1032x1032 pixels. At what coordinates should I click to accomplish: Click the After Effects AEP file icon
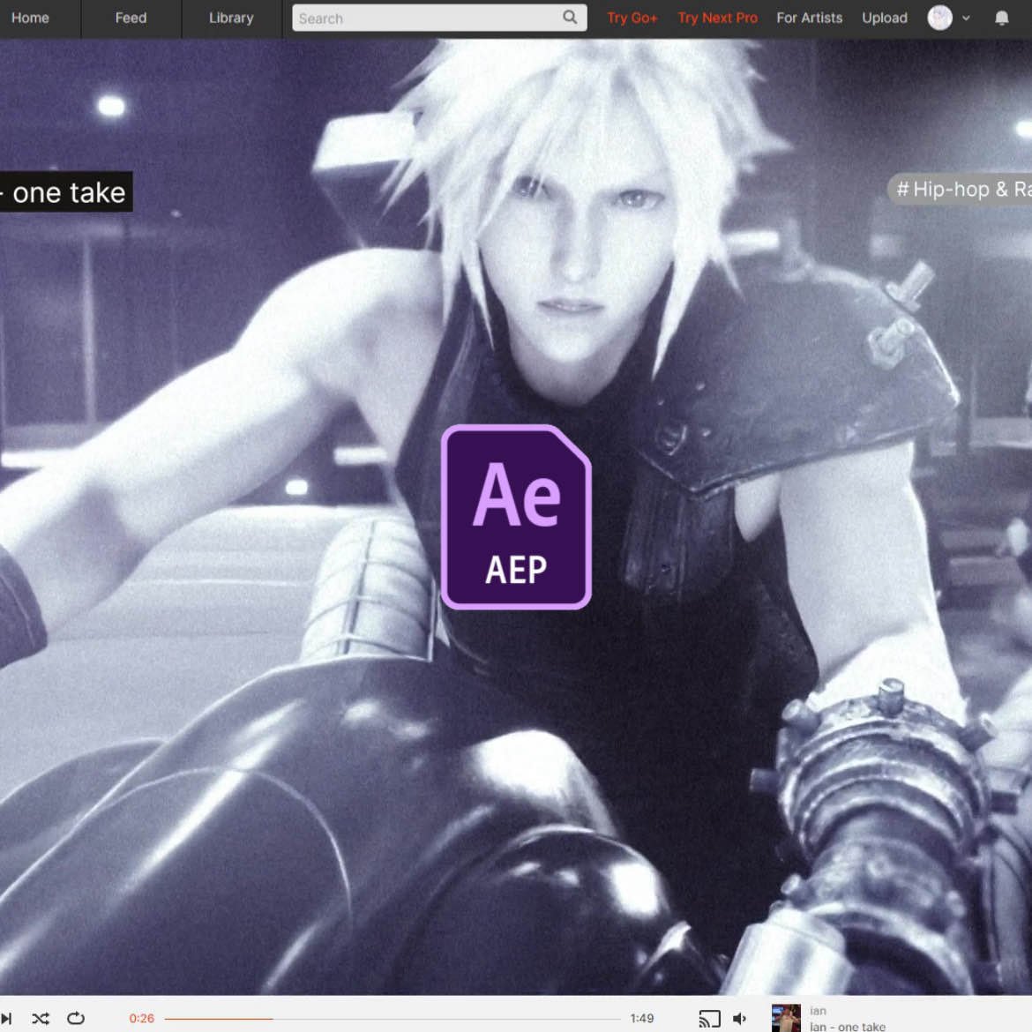516,517
